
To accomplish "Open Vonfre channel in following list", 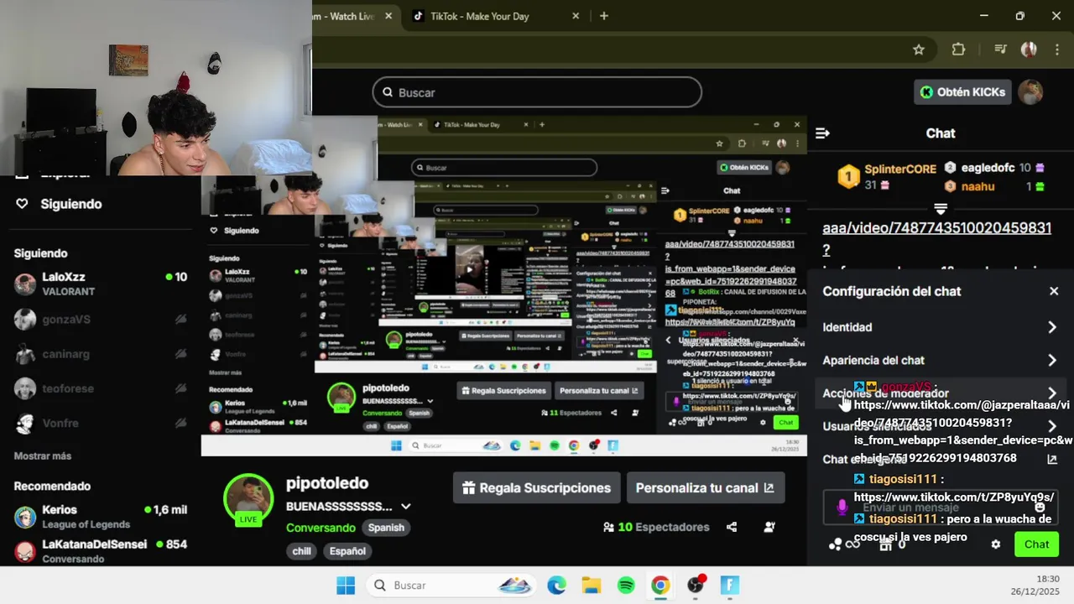I will coord(101,424).
